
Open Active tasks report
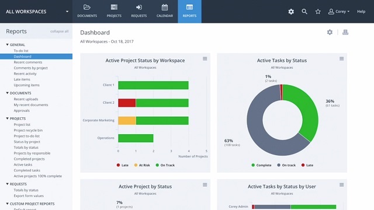click(x=23, y=164)
